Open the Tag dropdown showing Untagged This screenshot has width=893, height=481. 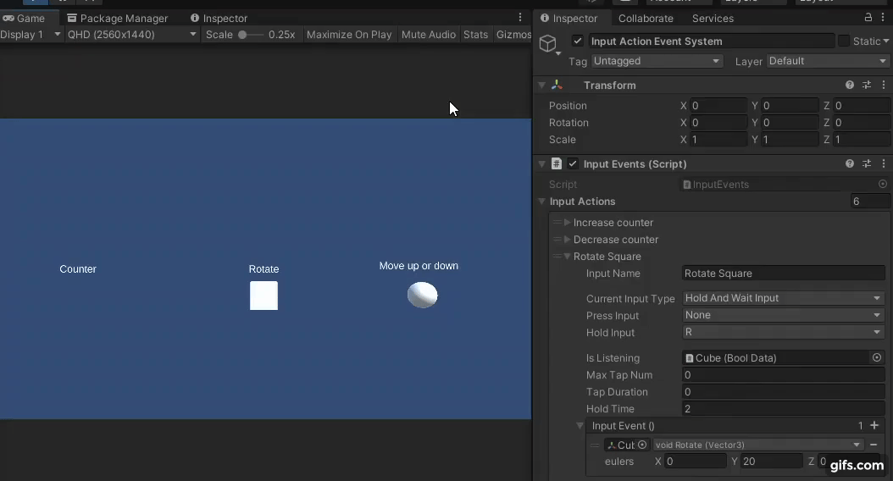(657, 61)
